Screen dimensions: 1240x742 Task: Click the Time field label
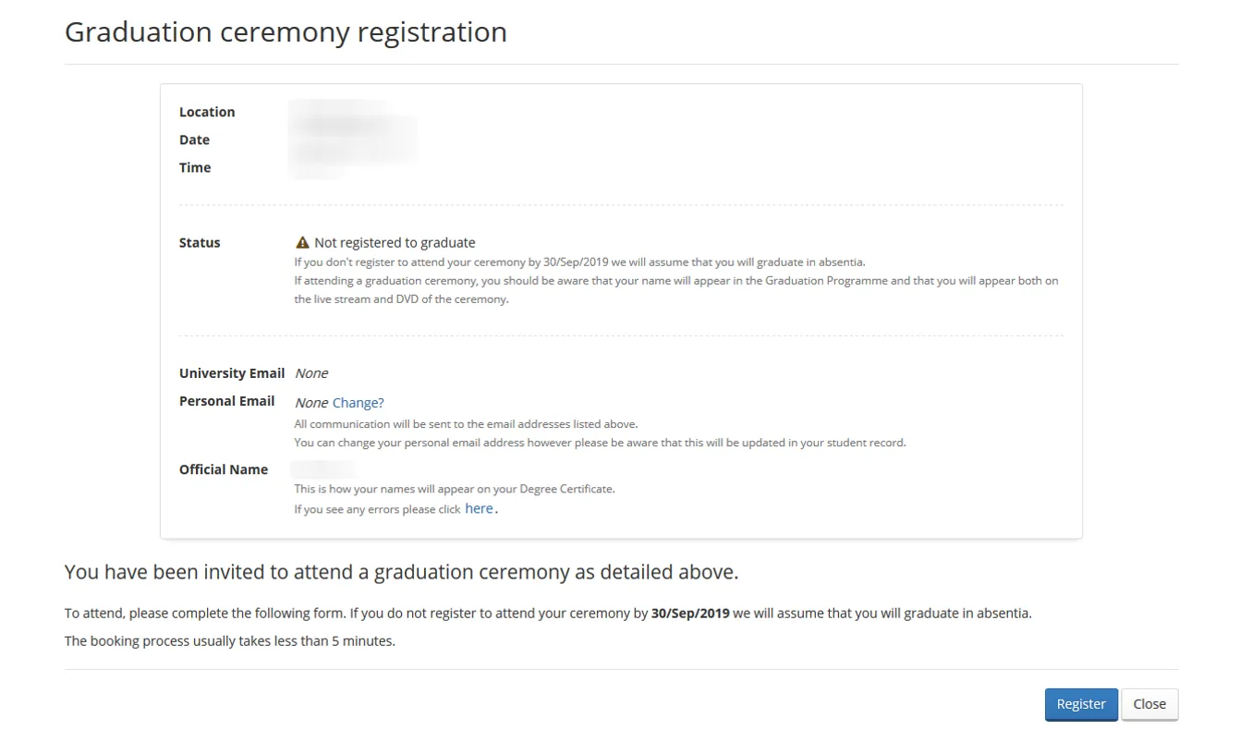(195, 167)
